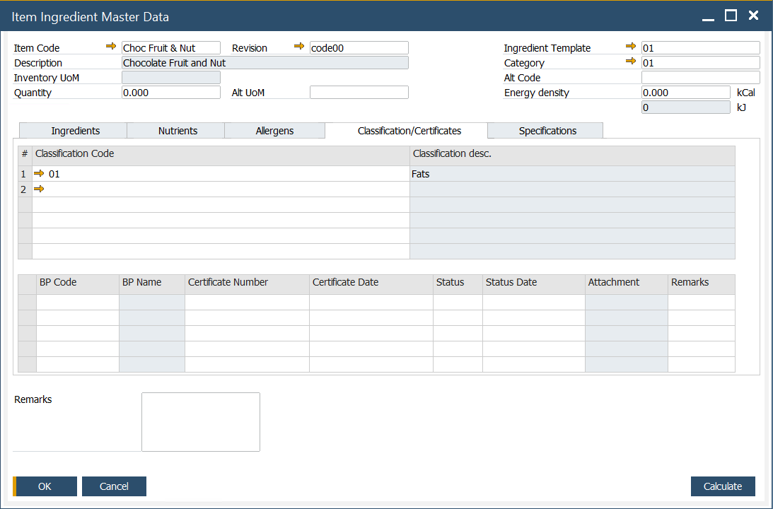Open the link arrow for classification 01
This screenshot has height=509, width=773.
42,173
